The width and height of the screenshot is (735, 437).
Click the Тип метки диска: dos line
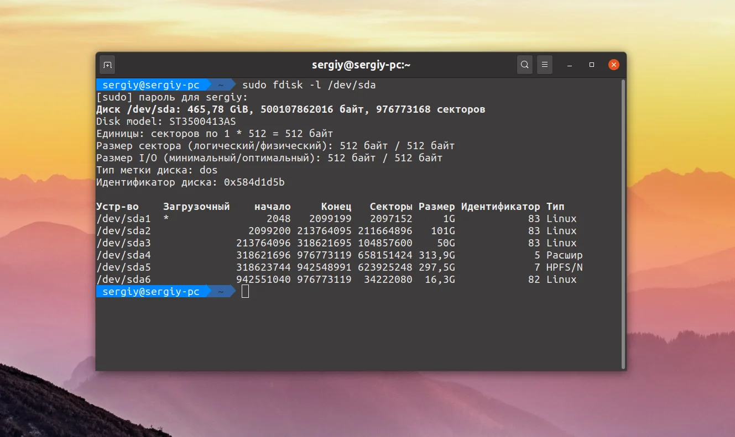(157, 170)
